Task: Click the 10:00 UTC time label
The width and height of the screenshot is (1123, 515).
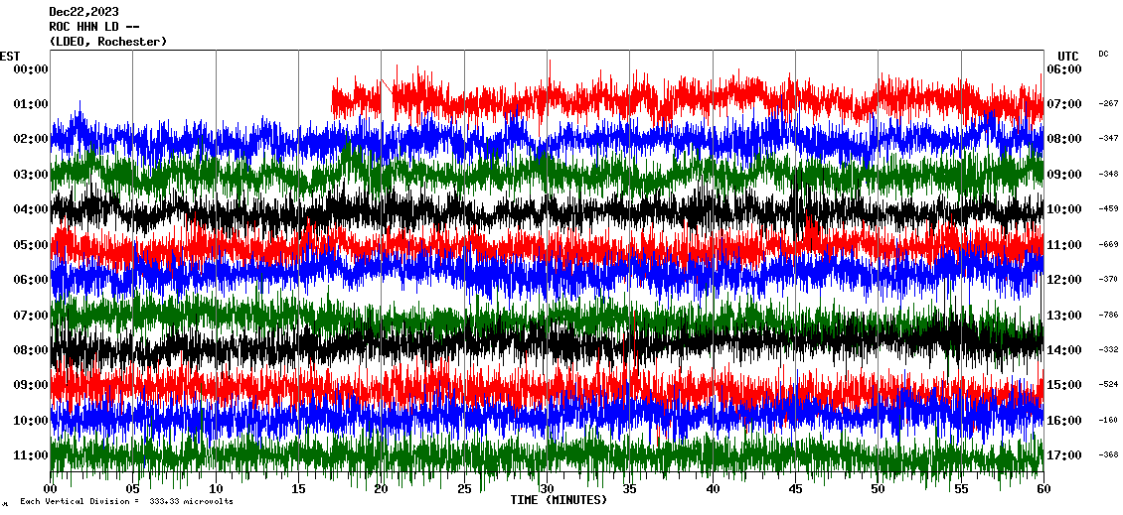Action: [x=1064, y=209]
